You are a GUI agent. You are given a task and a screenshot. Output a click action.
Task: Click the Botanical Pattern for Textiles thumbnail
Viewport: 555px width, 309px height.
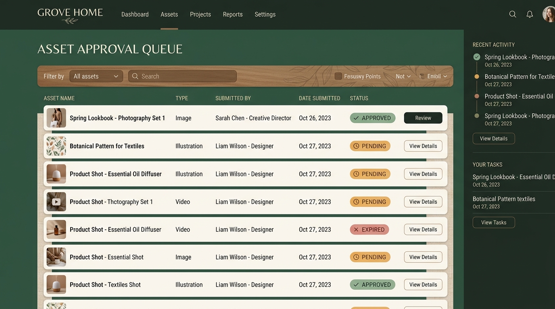tap(56, 146)
